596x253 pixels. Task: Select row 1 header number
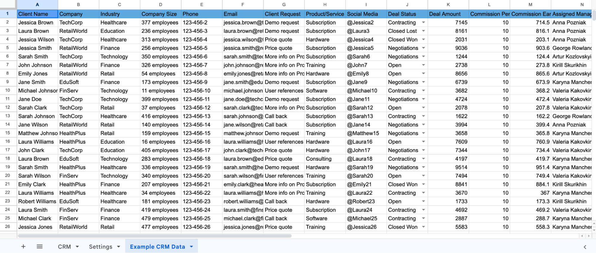point(7,14)
